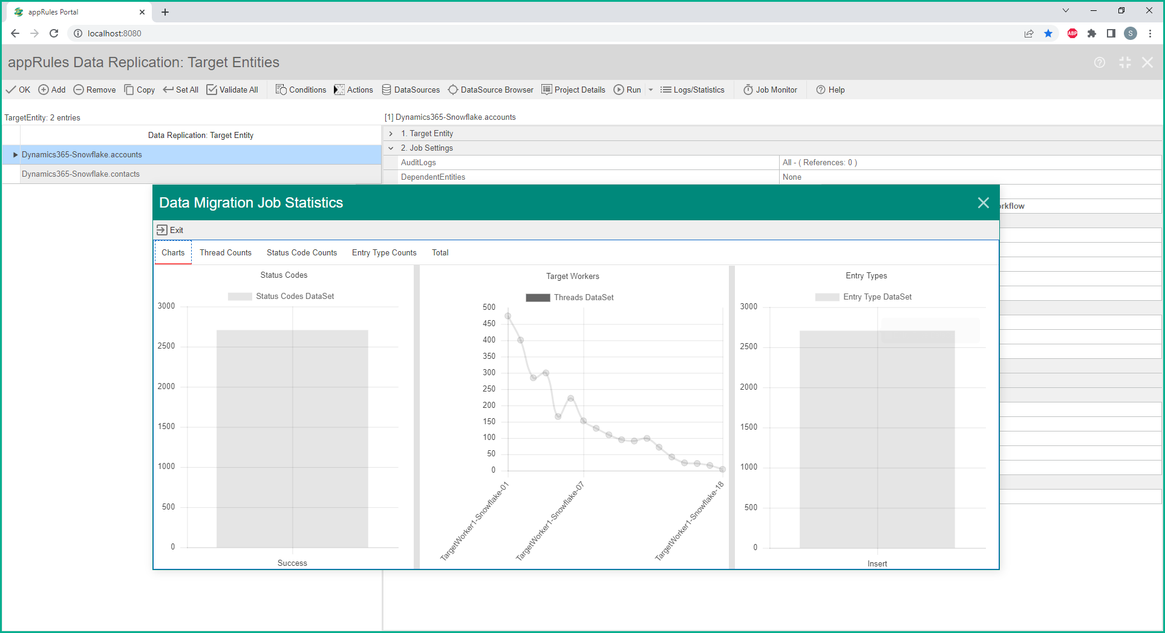Screen dimensions: 1165x633
Task: Switch to the Status Code Counts tab
Action: (302, 252)
